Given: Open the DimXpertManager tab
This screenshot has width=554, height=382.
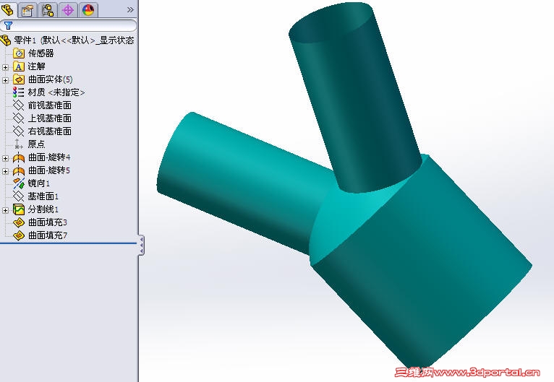Looking at the screenshot, I should click(68, 10).
